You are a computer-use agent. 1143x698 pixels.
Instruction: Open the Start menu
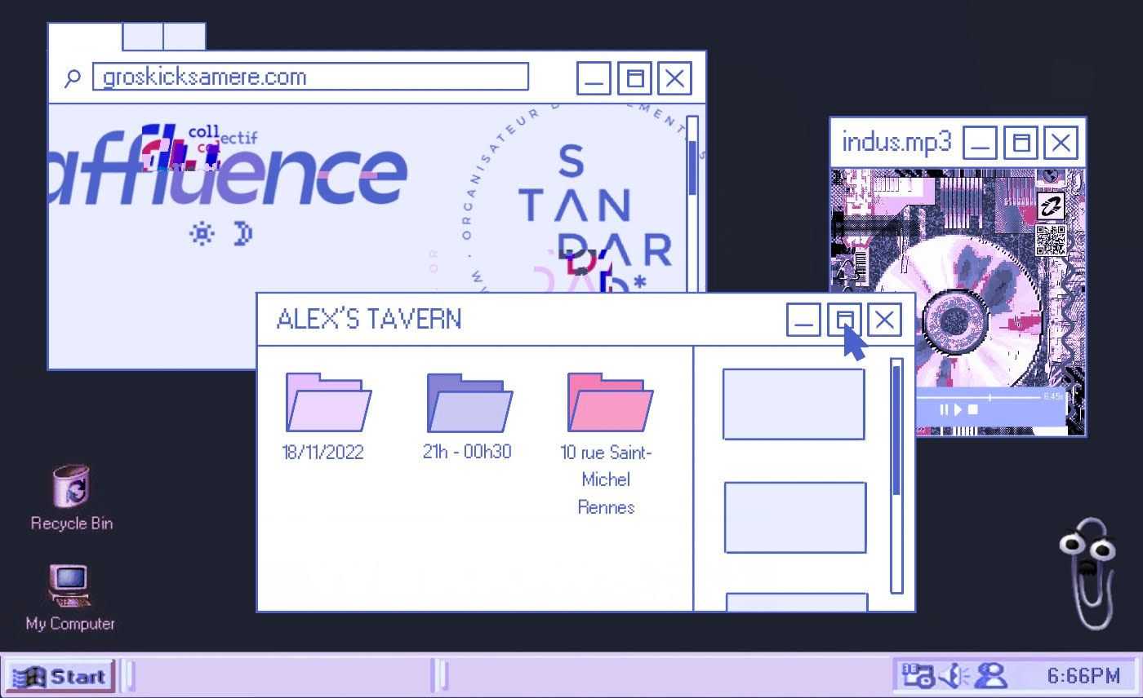[x=59, y=676]
